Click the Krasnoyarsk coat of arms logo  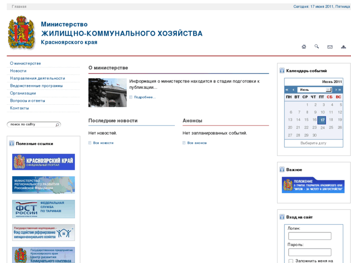pyautogui.click(x=22, y=32)
